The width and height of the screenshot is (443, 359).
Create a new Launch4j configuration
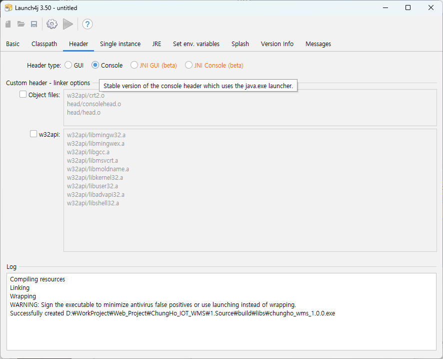8,24
